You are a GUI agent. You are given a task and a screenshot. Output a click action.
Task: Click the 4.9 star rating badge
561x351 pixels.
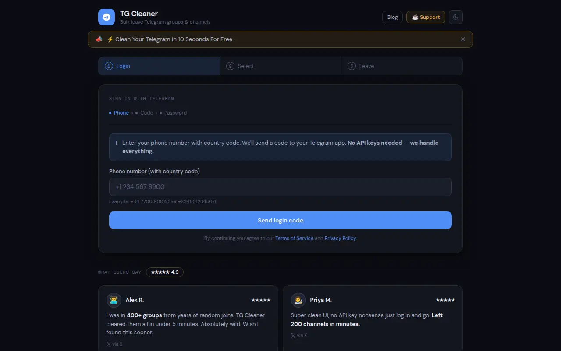(x=165, y=272)
